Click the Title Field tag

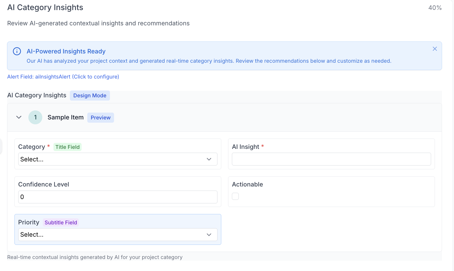coord(67,147)
